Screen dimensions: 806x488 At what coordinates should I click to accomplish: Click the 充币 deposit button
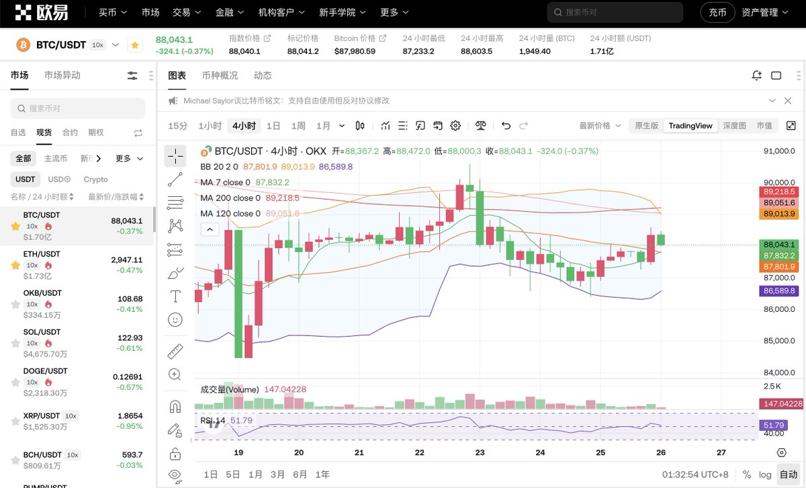717,12
